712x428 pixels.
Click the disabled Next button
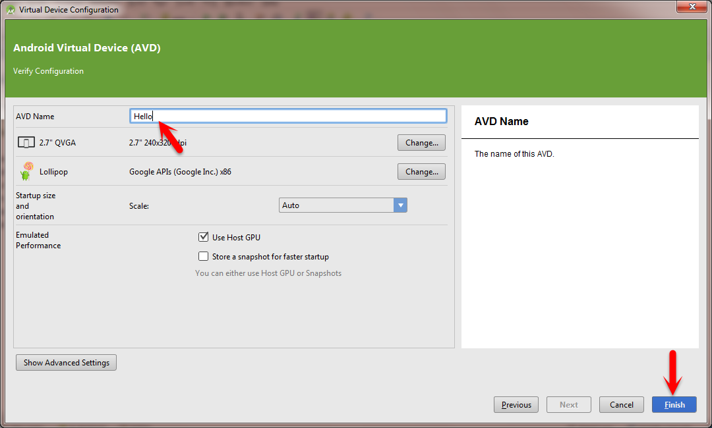[x=568, y=405]
